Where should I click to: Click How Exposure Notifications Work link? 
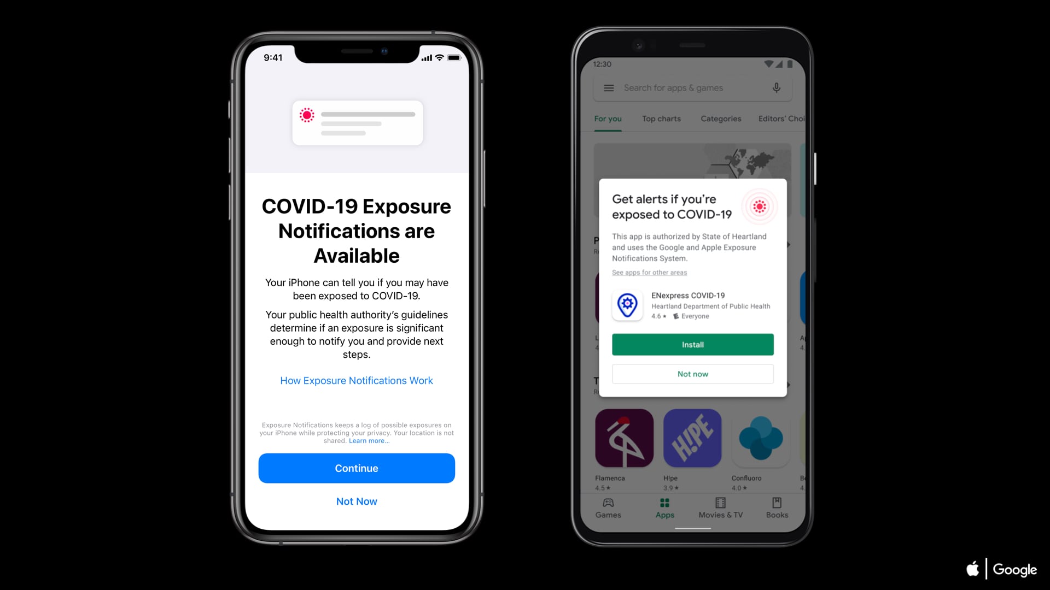click(x=356, y=380)
